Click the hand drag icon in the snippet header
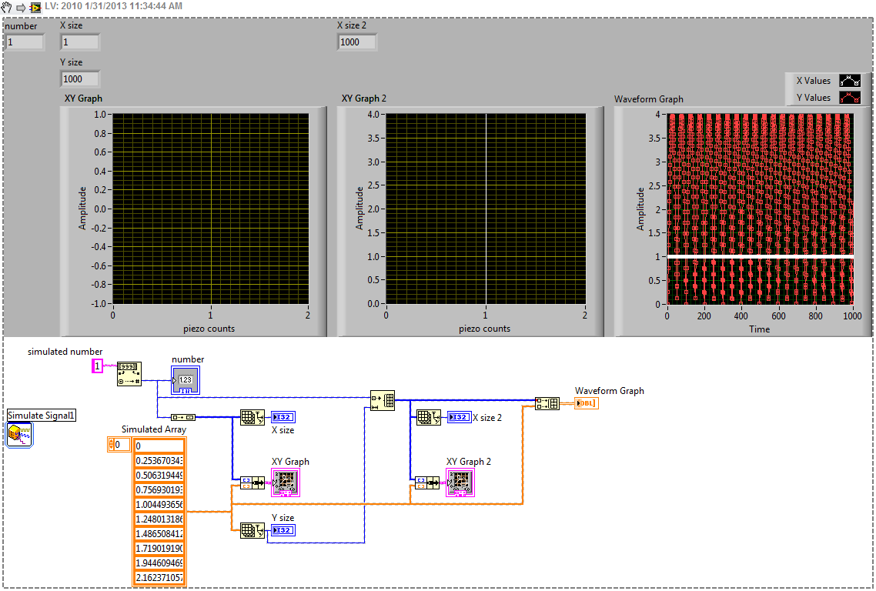Screen dimensions: 876x591 pyautogui.click(x=6, y=7)
